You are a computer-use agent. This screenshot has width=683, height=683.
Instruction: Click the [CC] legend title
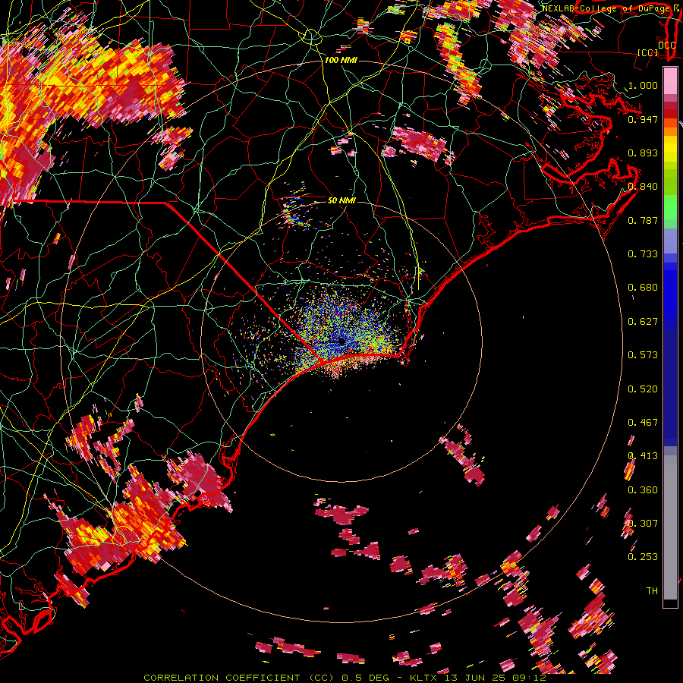[648, 52]
